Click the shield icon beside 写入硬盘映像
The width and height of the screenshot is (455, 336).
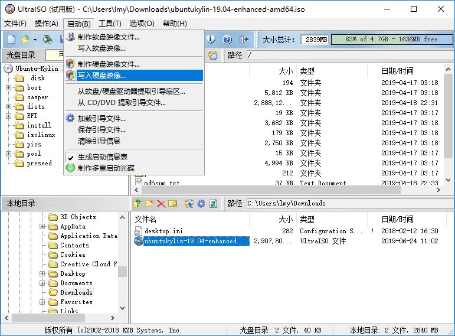coord(70,75)
